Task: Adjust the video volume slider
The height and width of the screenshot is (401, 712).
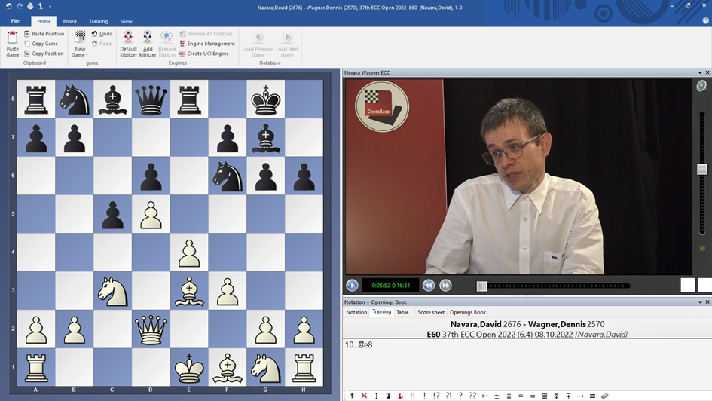Action: pyautogui.click(x=702, y=170)
